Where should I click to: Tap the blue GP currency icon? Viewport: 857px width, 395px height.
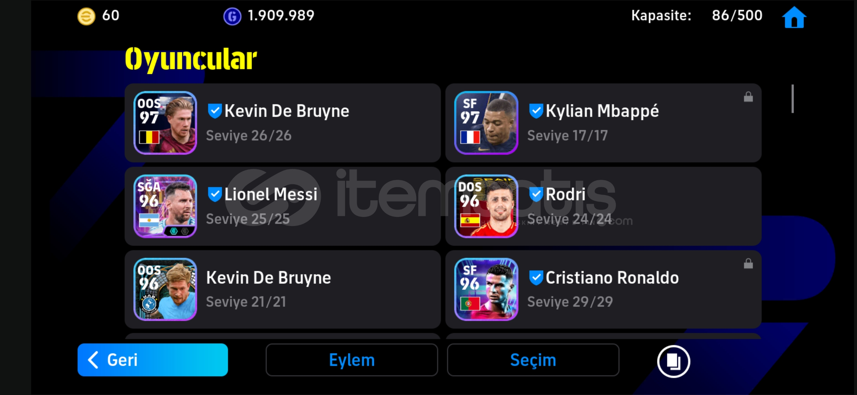pyautogui.click(x=232, y=16)
